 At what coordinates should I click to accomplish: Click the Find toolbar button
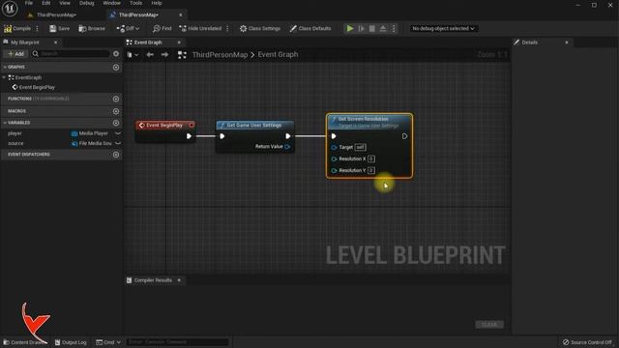click(162, 28)
